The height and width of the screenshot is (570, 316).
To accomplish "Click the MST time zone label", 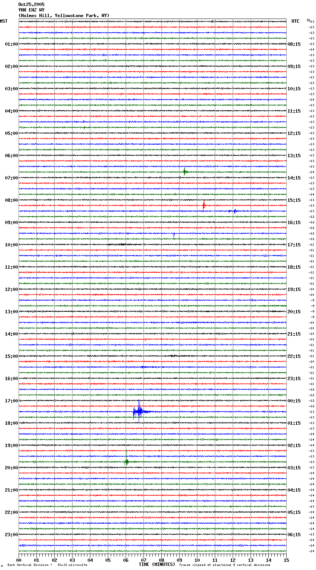I will click(4, 21).
